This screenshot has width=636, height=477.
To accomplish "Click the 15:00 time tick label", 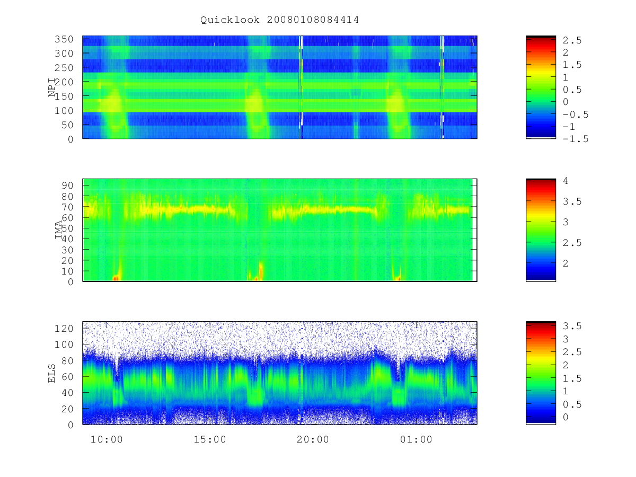I will (x=210, y=440).
